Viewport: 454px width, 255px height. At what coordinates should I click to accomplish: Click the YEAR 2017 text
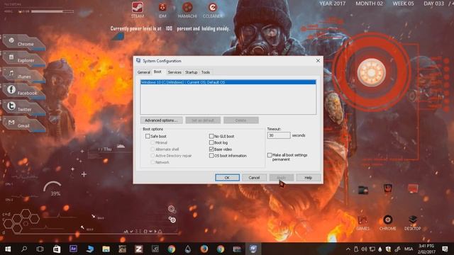click(333, 4)
